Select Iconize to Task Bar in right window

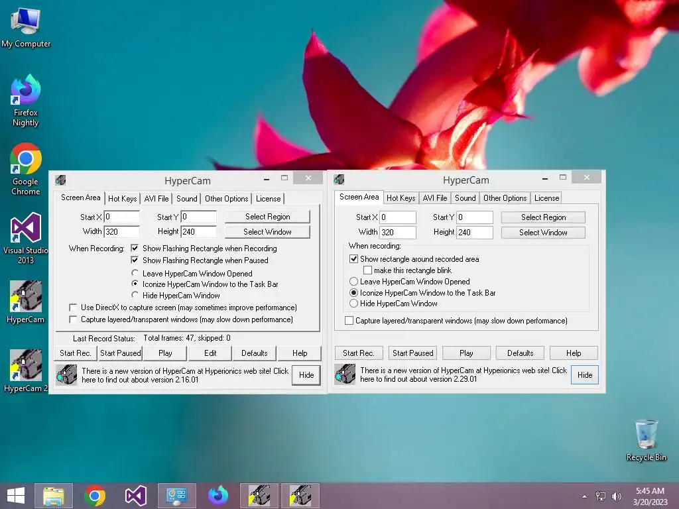(354, 292)
